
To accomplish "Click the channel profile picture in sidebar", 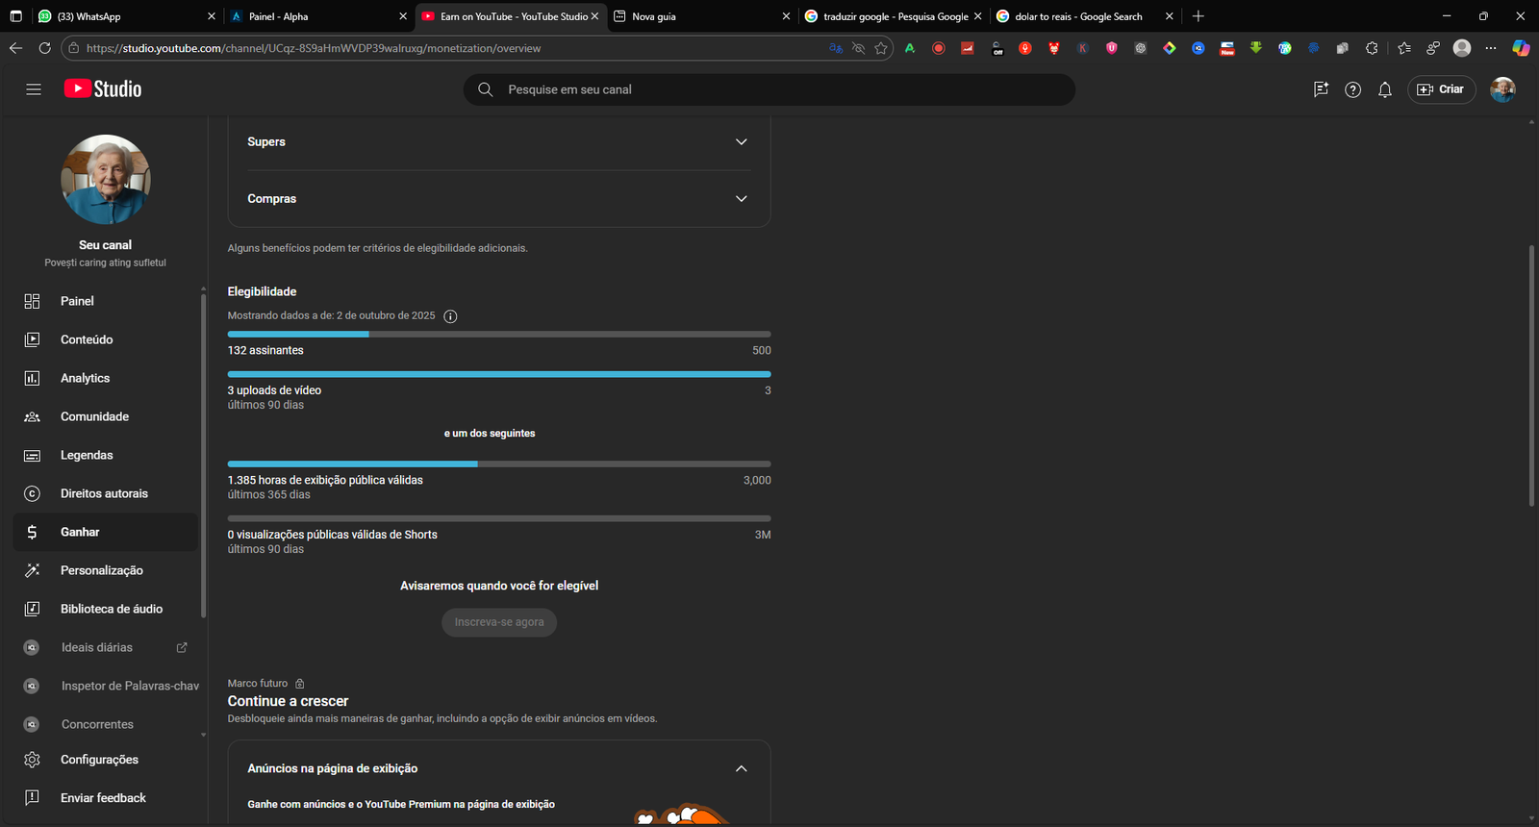I will point(106,180).
